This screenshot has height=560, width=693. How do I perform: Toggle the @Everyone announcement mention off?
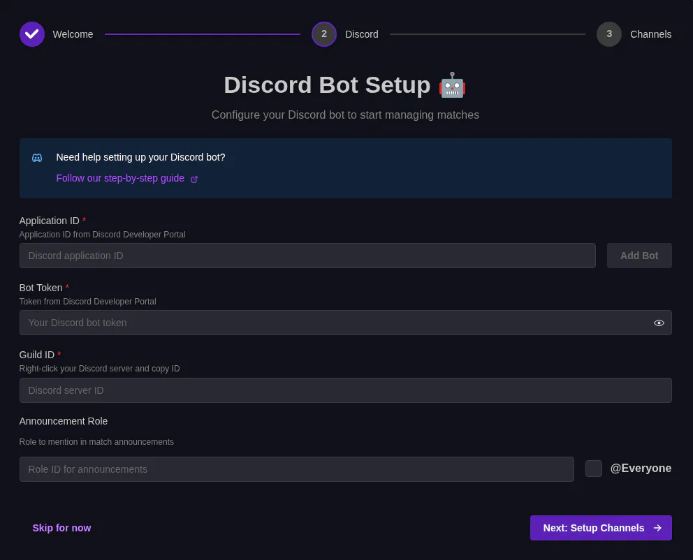[x=593, y=469]
